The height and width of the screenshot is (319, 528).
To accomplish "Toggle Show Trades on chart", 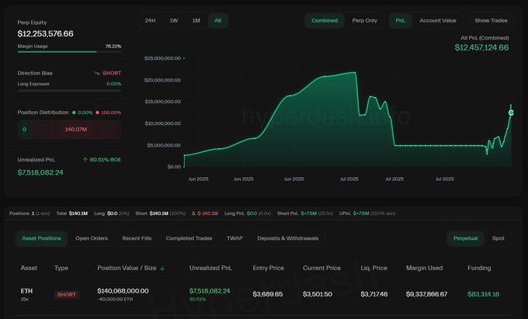I will tap(491, 20).
